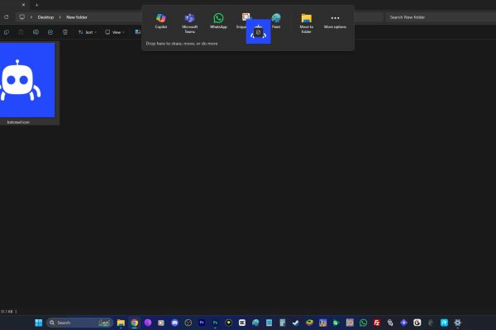Select the botcrawl icon thumbnail
Screen dimensions: 496x330
(27, 80)
